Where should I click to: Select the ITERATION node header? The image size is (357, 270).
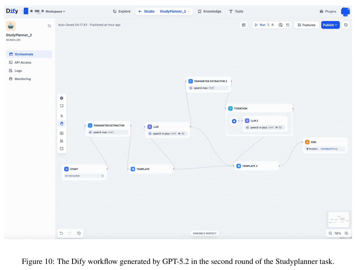click(259, 108)
